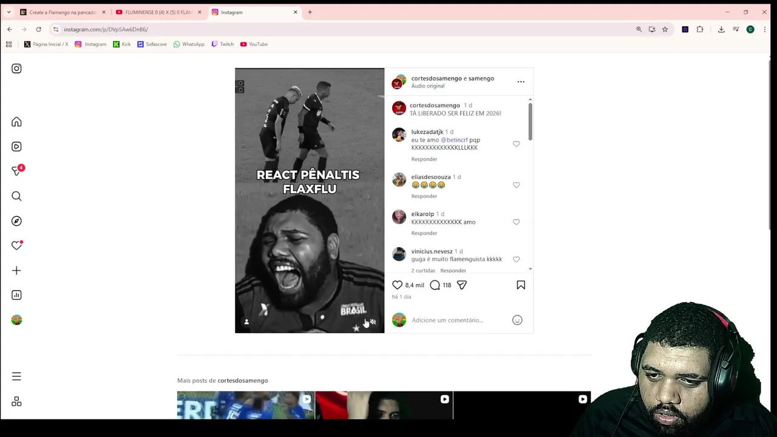
Task: Create new post plus icon
Action: pyautogui.click(x=16, y=270)
